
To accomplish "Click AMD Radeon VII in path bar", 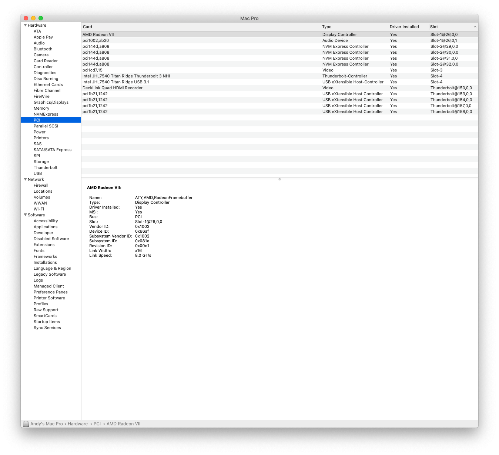I will coord(124,424).
